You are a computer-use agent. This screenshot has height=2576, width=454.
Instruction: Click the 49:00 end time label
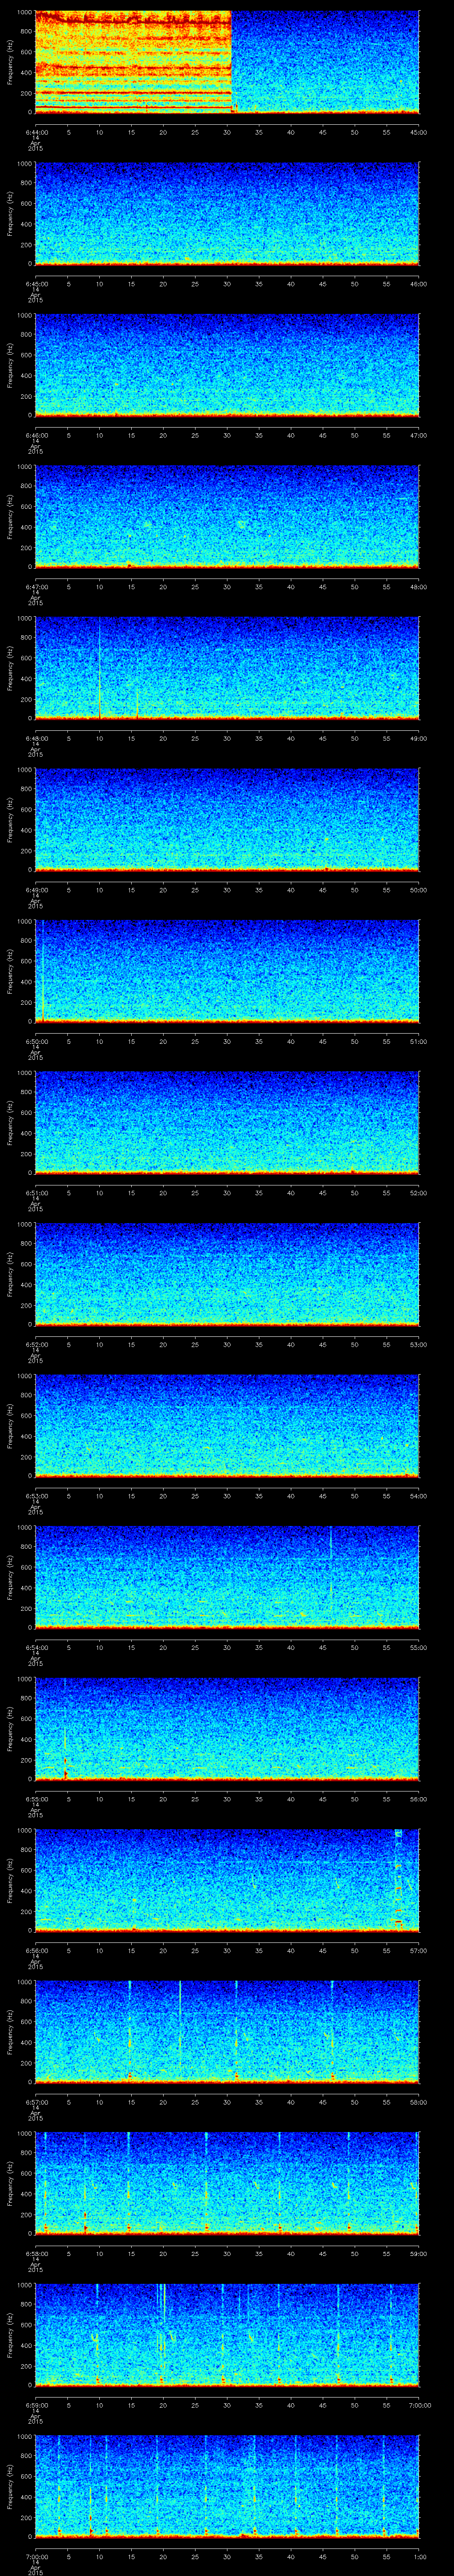[419, 739]
